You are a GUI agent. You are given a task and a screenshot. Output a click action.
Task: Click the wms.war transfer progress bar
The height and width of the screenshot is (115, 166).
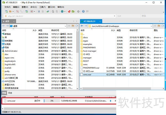click(x=52, y=101)
